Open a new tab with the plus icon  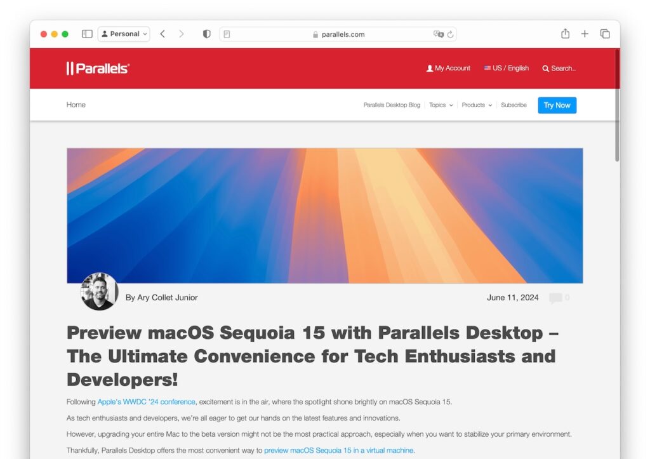(585, 34)
